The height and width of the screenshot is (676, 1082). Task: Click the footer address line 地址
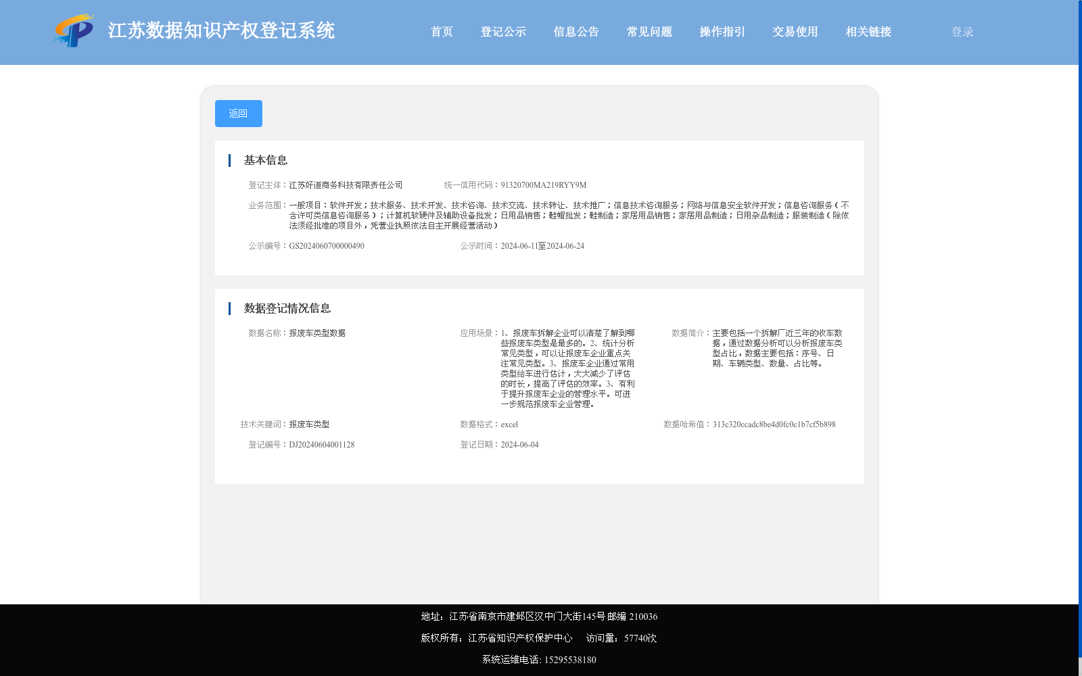[539, 617]
